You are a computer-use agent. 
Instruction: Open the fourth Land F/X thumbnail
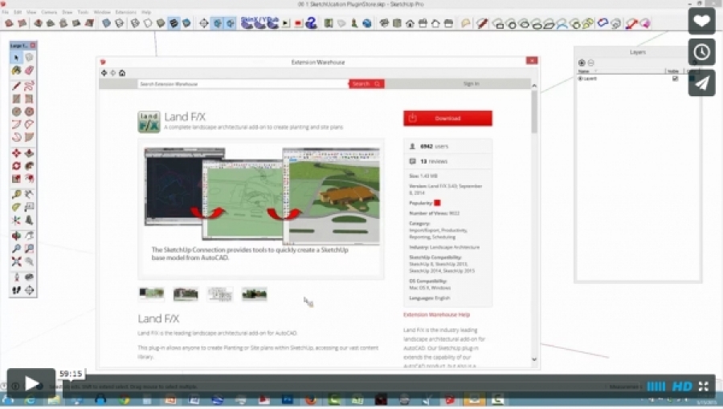point(254,294)
